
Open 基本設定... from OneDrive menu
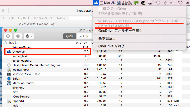pyautogui.click(x=107, y=38)
